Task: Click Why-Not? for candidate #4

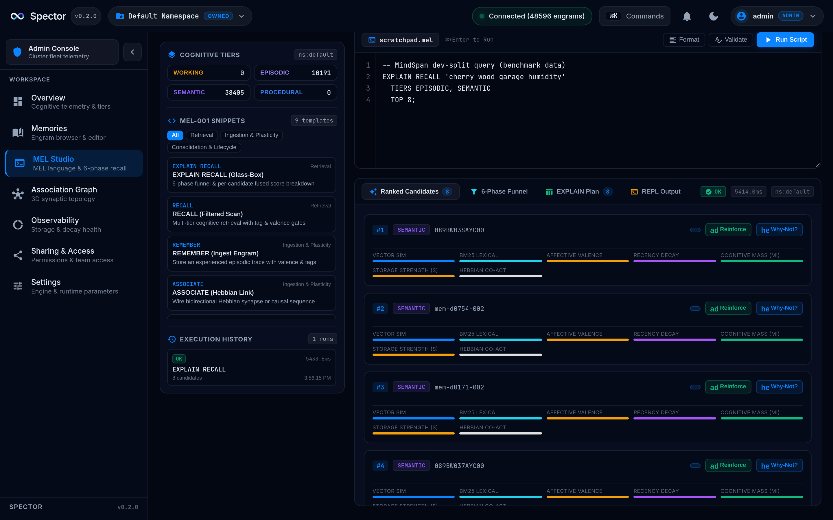Action: (779, 465)
